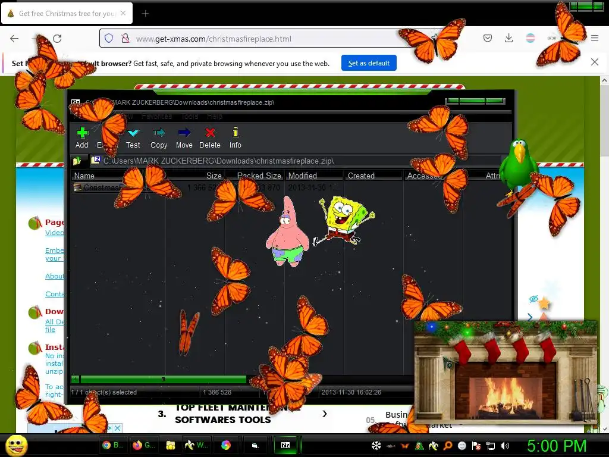This screenshot has height=457, width=609.
Task: Click the Info icon in 7-Zip toolbar
Action: point(236,133)
